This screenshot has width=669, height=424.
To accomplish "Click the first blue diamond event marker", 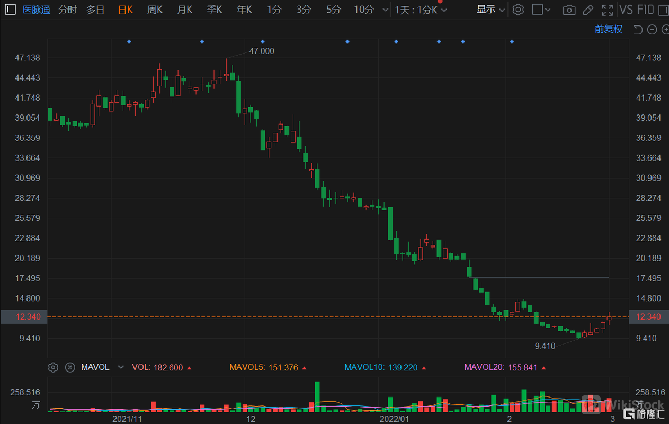I will 129,41.
